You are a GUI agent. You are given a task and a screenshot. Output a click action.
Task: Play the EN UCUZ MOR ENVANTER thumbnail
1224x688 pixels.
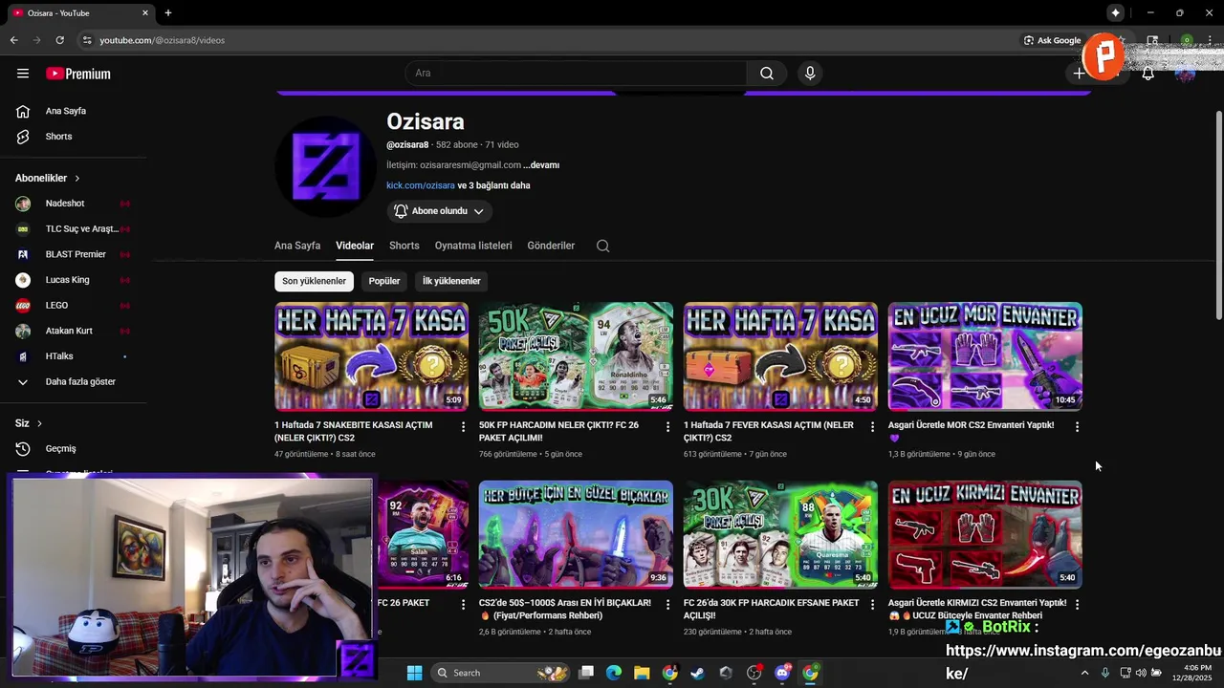pos(985,356)
